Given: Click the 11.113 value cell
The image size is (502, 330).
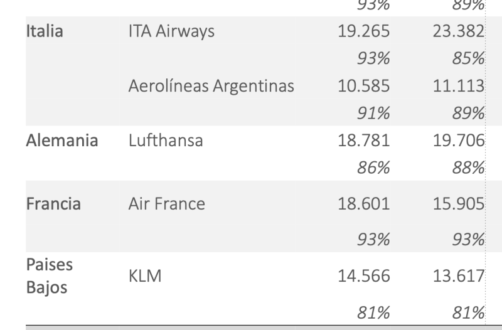Looking at the screenshot, I should (458, 86).
